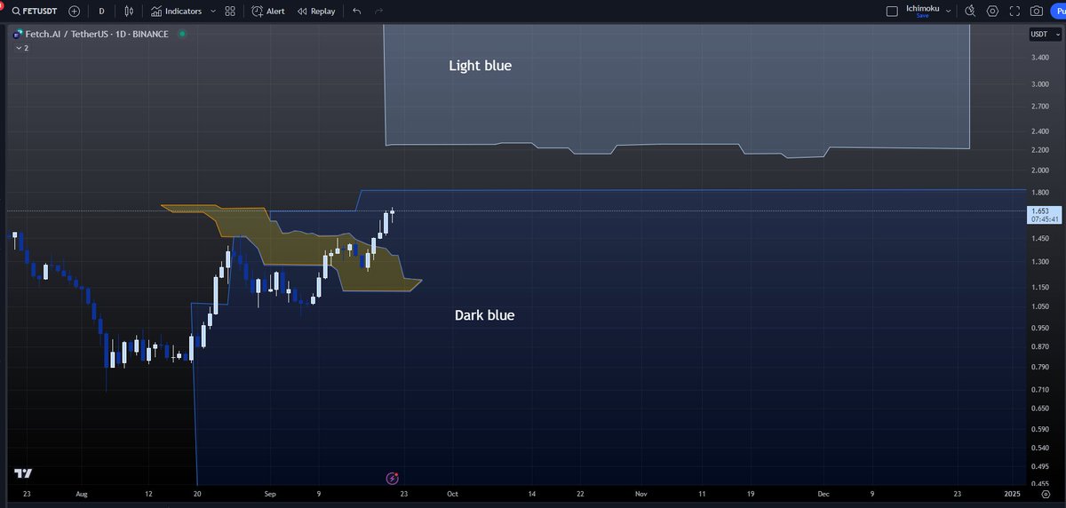This screenshot has width=1066, height=508.
Task: Create a new Alert
Action: pyautogui.click(x=268, y=12)
